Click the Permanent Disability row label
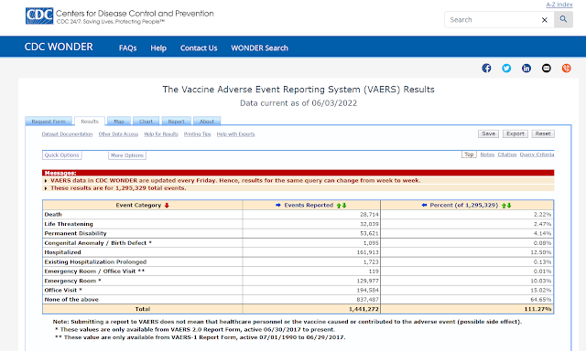586x351 pixels. pyautogui.click(x=75, y=233)
